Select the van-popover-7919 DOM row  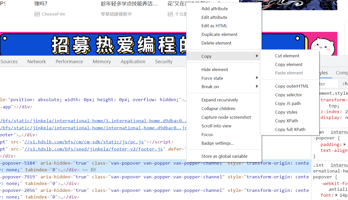click(x=155, y=180)
